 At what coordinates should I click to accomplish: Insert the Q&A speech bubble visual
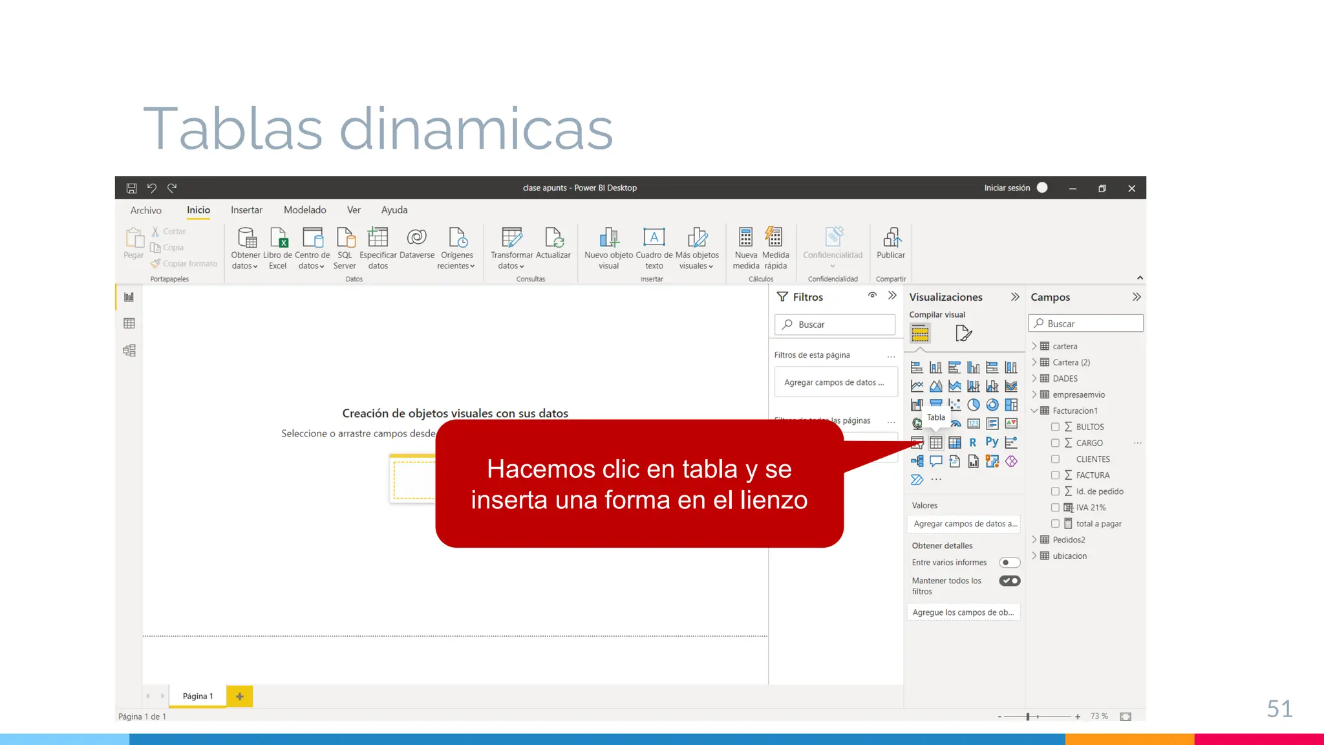(935, 461)
